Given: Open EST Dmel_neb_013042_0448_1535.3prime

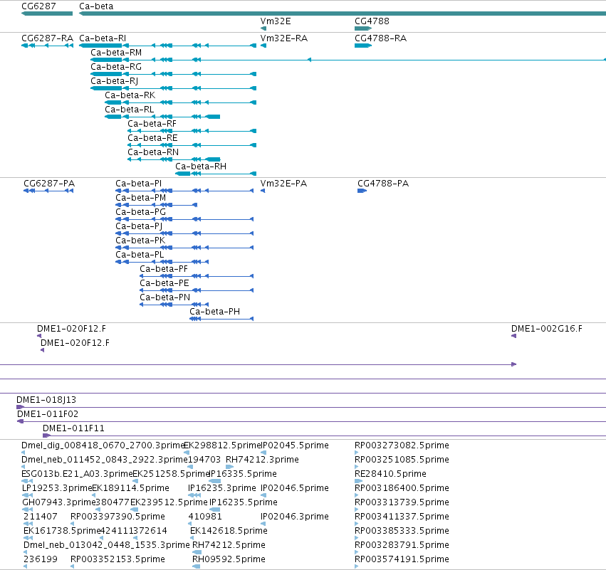Looking at the screenshot, I should 107,545.
